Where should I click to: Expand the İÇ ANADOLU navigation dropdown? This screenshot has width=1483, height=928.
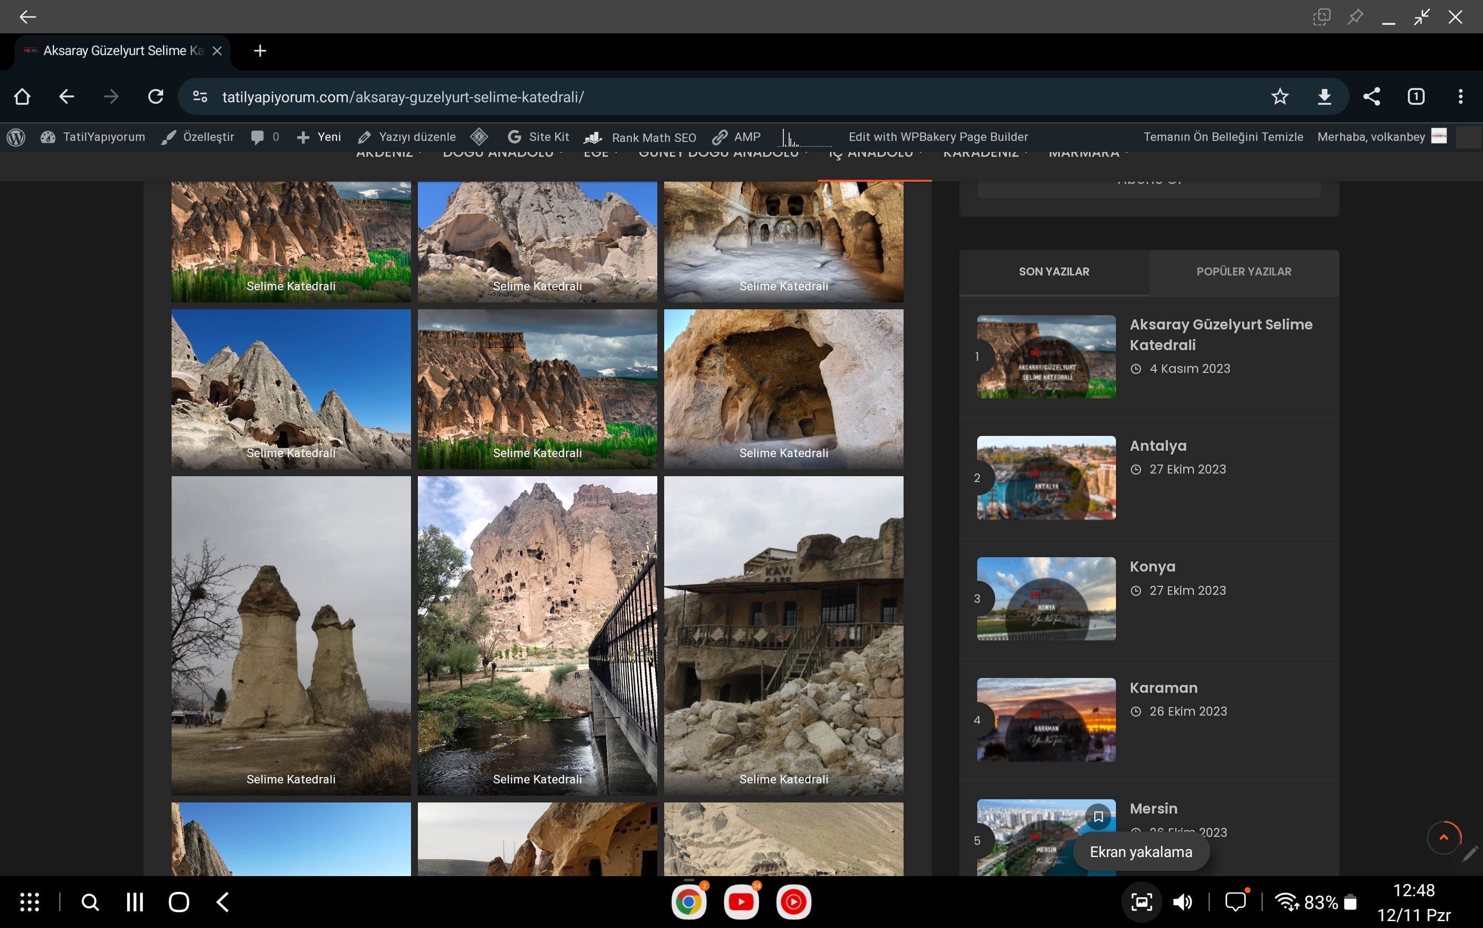[x=875, y=154]
